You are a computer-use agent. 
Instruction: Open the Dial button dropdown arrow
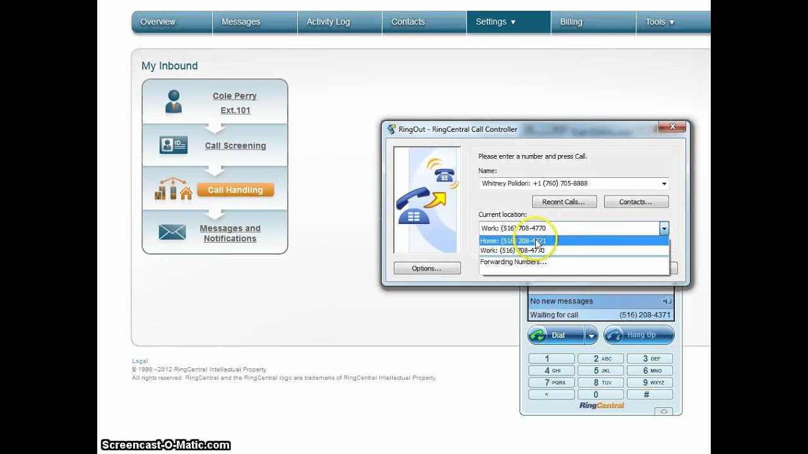tap(591, 335)
